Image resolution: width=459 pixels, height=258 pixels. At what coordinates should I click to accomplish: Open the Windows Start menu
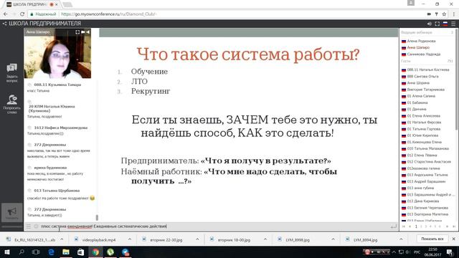6,252
